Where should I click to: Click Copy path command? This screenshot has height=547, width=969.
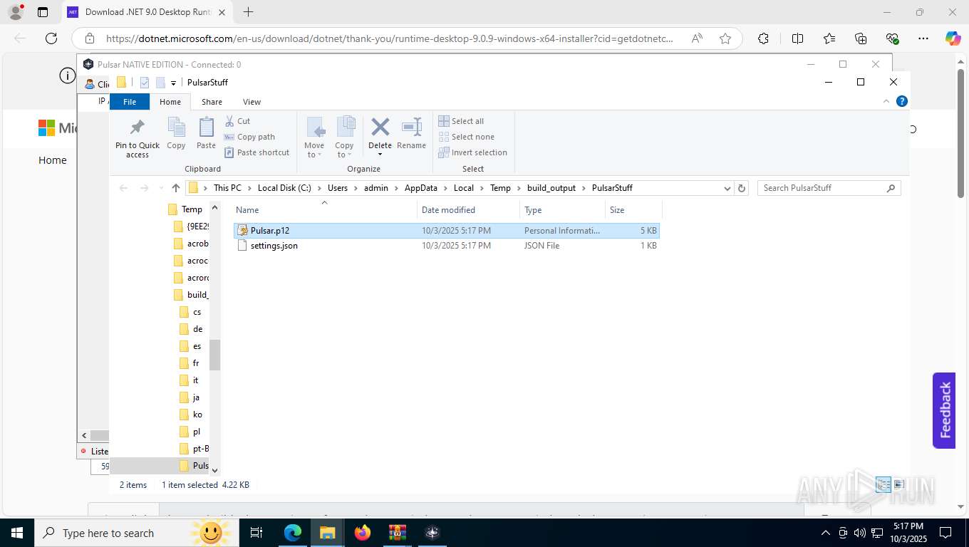coord(249,137)
